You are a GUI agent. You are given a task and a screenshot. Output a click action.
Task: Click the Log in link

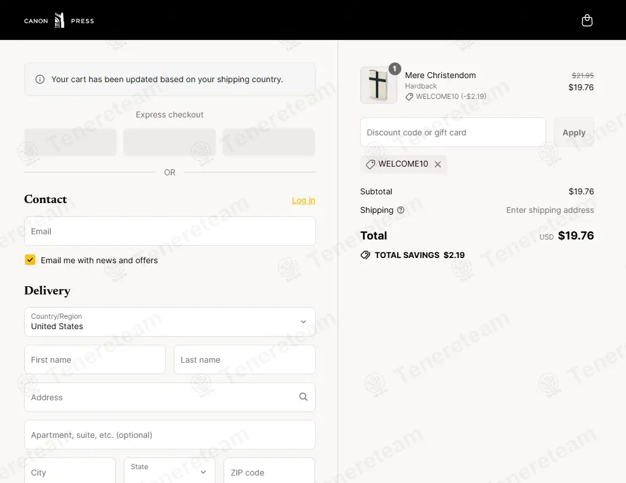pyautogui.click(x=303, y=200)
